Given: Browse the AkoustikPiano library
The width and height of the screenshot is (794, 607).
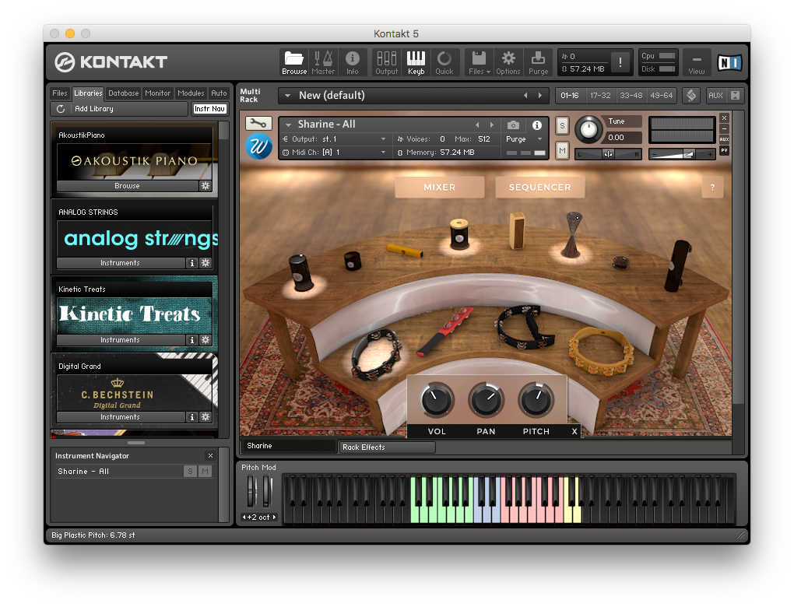Looking at the screenshot, I should [x=127, y=186].
